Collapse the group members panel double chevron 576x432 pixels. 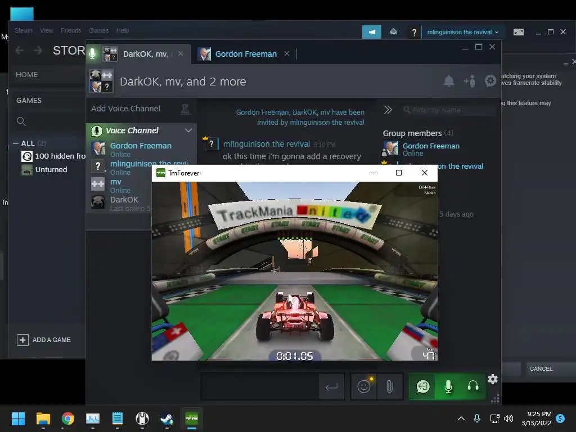(x=388, y=110)
